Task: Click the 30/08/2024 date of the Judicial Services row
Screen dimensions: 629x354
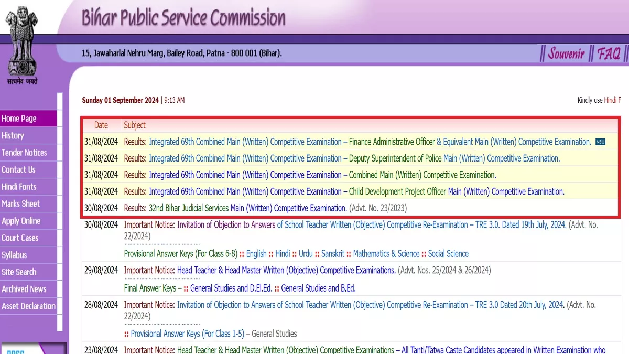Action: (101, 208)
